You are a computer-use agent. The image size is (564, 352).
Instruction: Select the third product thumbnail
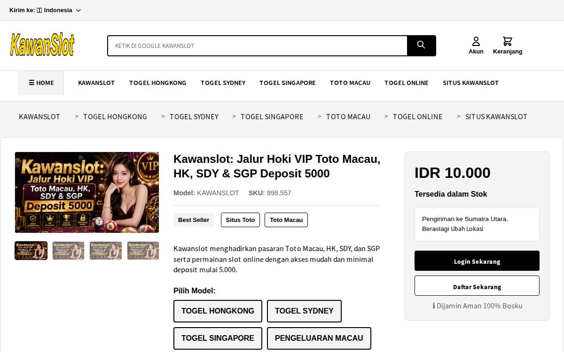click(106, 251)
